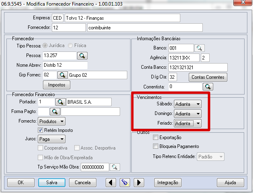This screenshot has height=193, width=253.
Task: Click the Cancela button
Action: pos(83,183)
